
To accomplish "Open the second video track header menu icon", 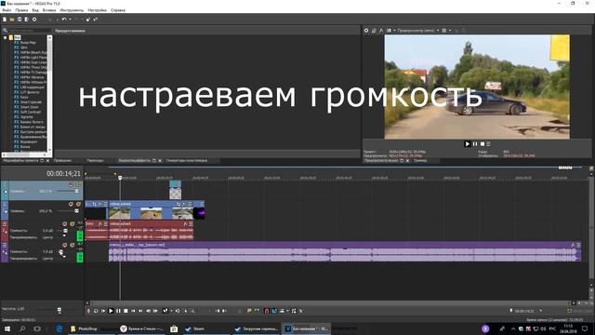I will 5,205.
